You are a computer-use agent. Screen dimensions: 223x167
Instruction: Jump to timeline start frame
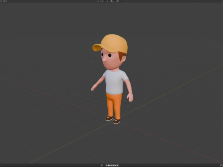click(106, 166)
